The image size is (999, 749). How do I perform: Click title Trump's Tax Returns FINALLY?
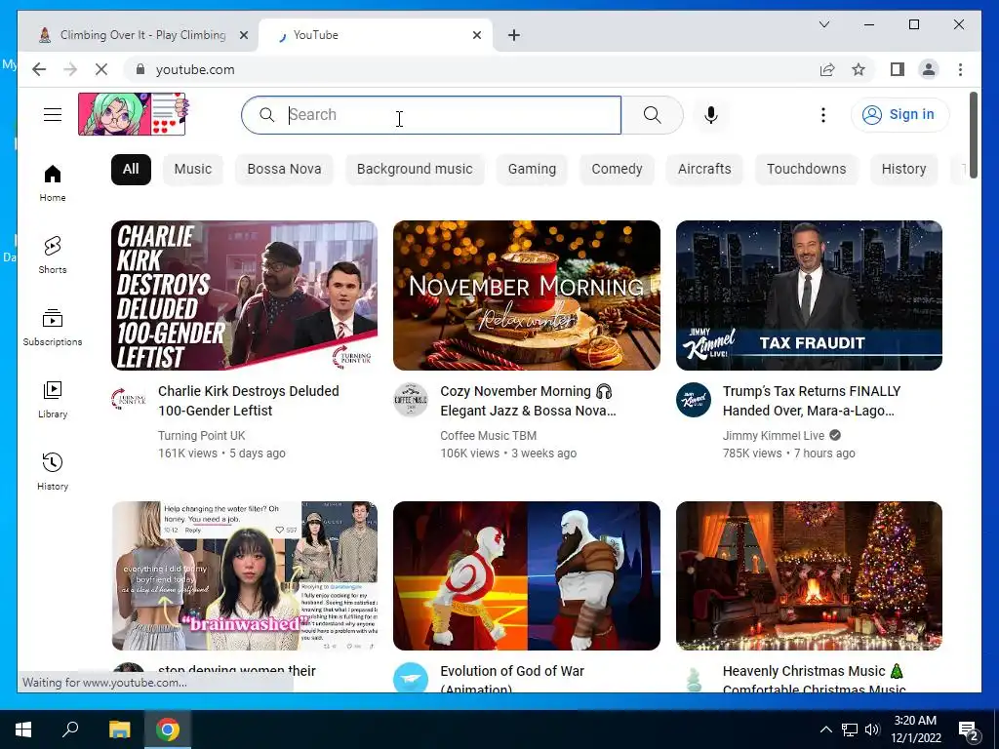tap(812, 401)
